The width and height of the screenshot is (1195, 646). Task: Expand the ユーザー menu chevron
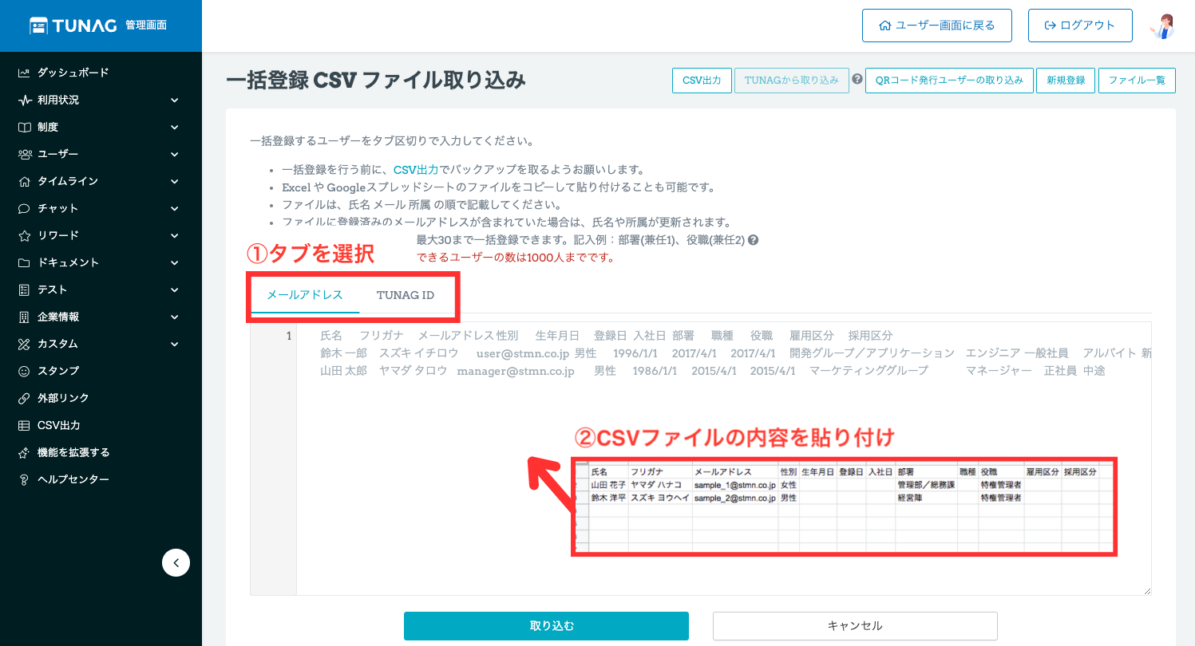click(x=175, y=154)
